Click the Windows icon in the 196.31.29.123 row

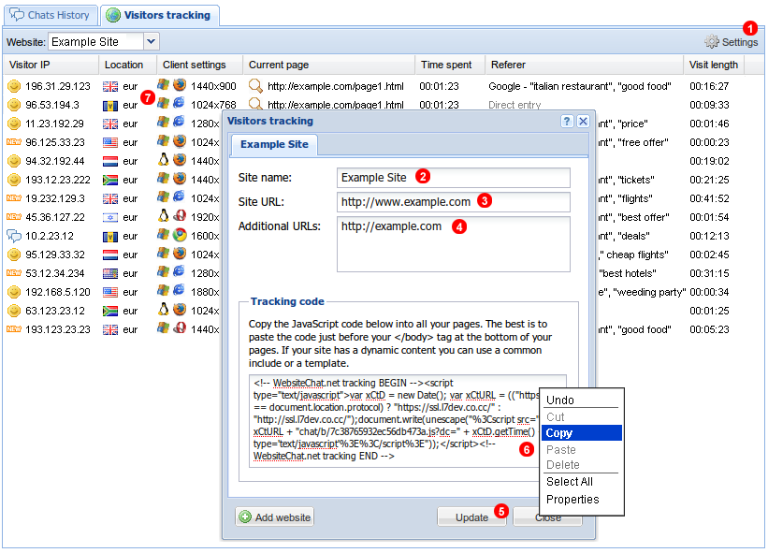point(163,85)
